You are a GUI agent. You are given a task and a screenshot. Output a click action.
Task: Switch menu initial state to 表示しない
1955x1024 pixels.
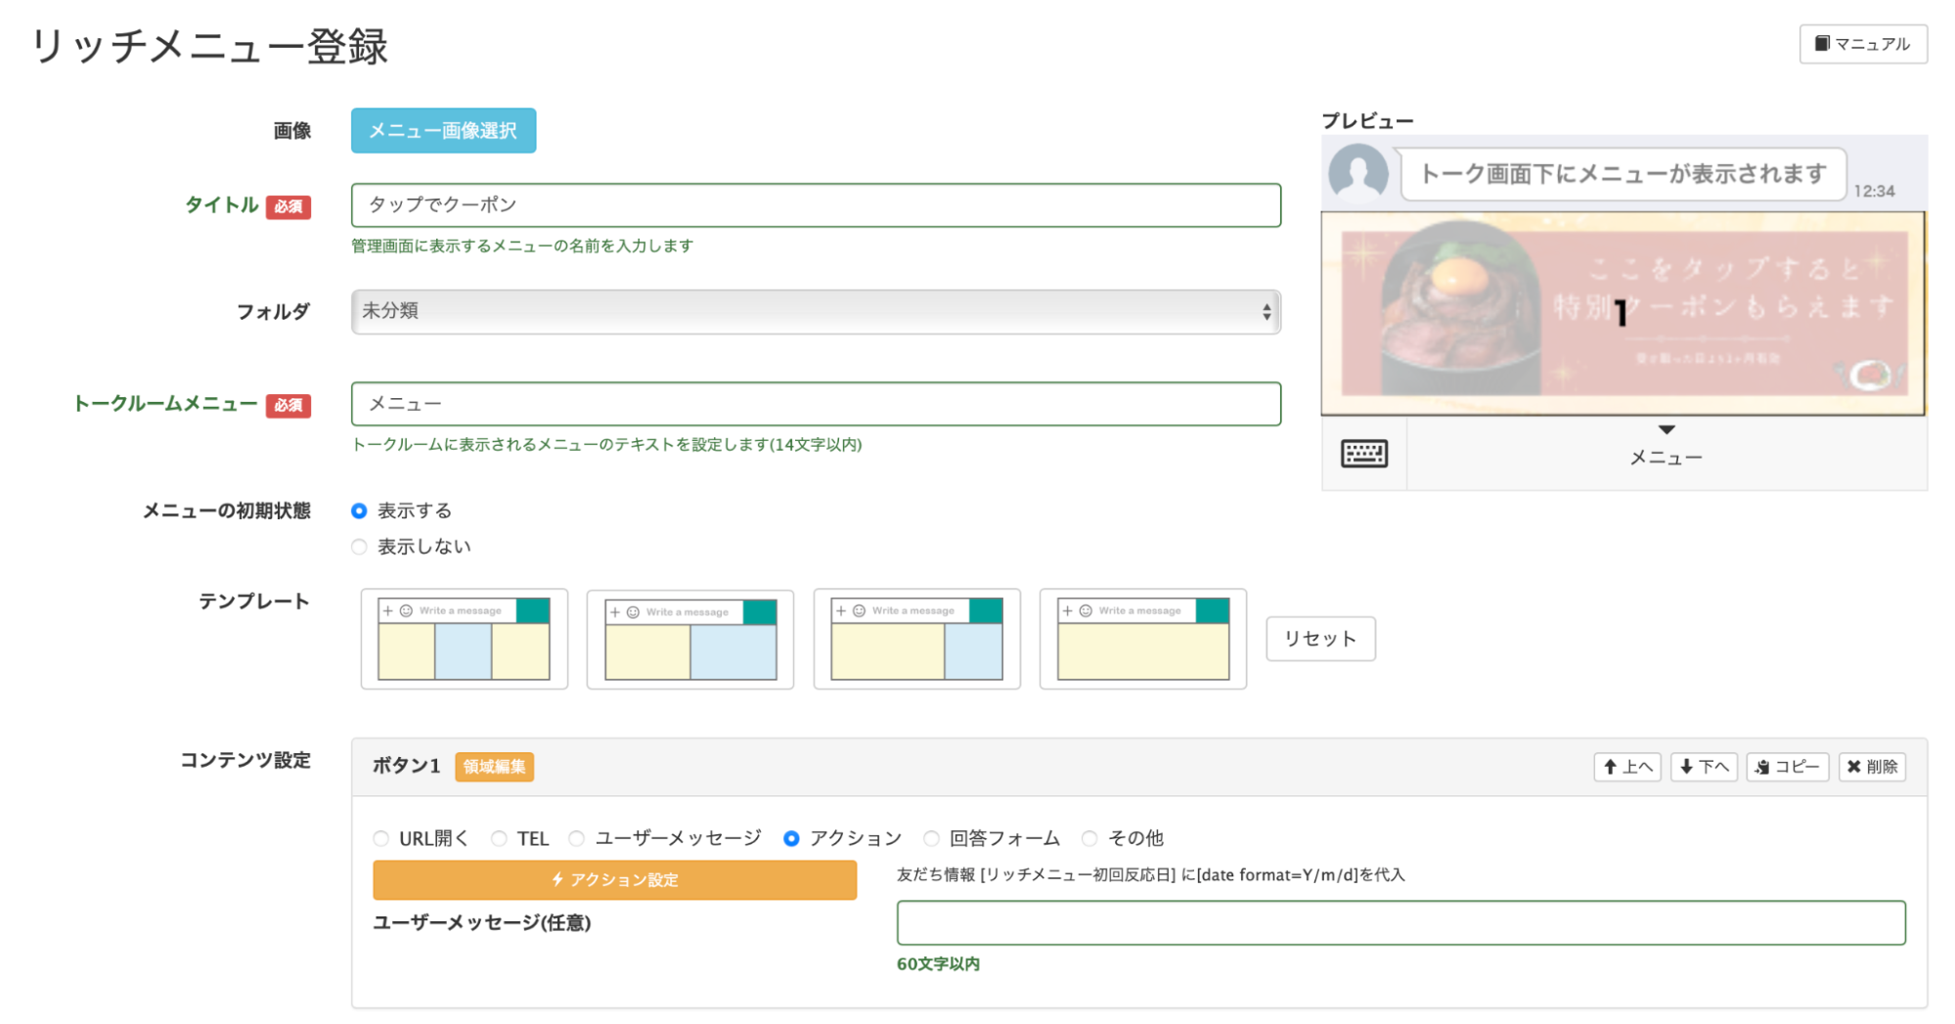click(x=359, y=546)
